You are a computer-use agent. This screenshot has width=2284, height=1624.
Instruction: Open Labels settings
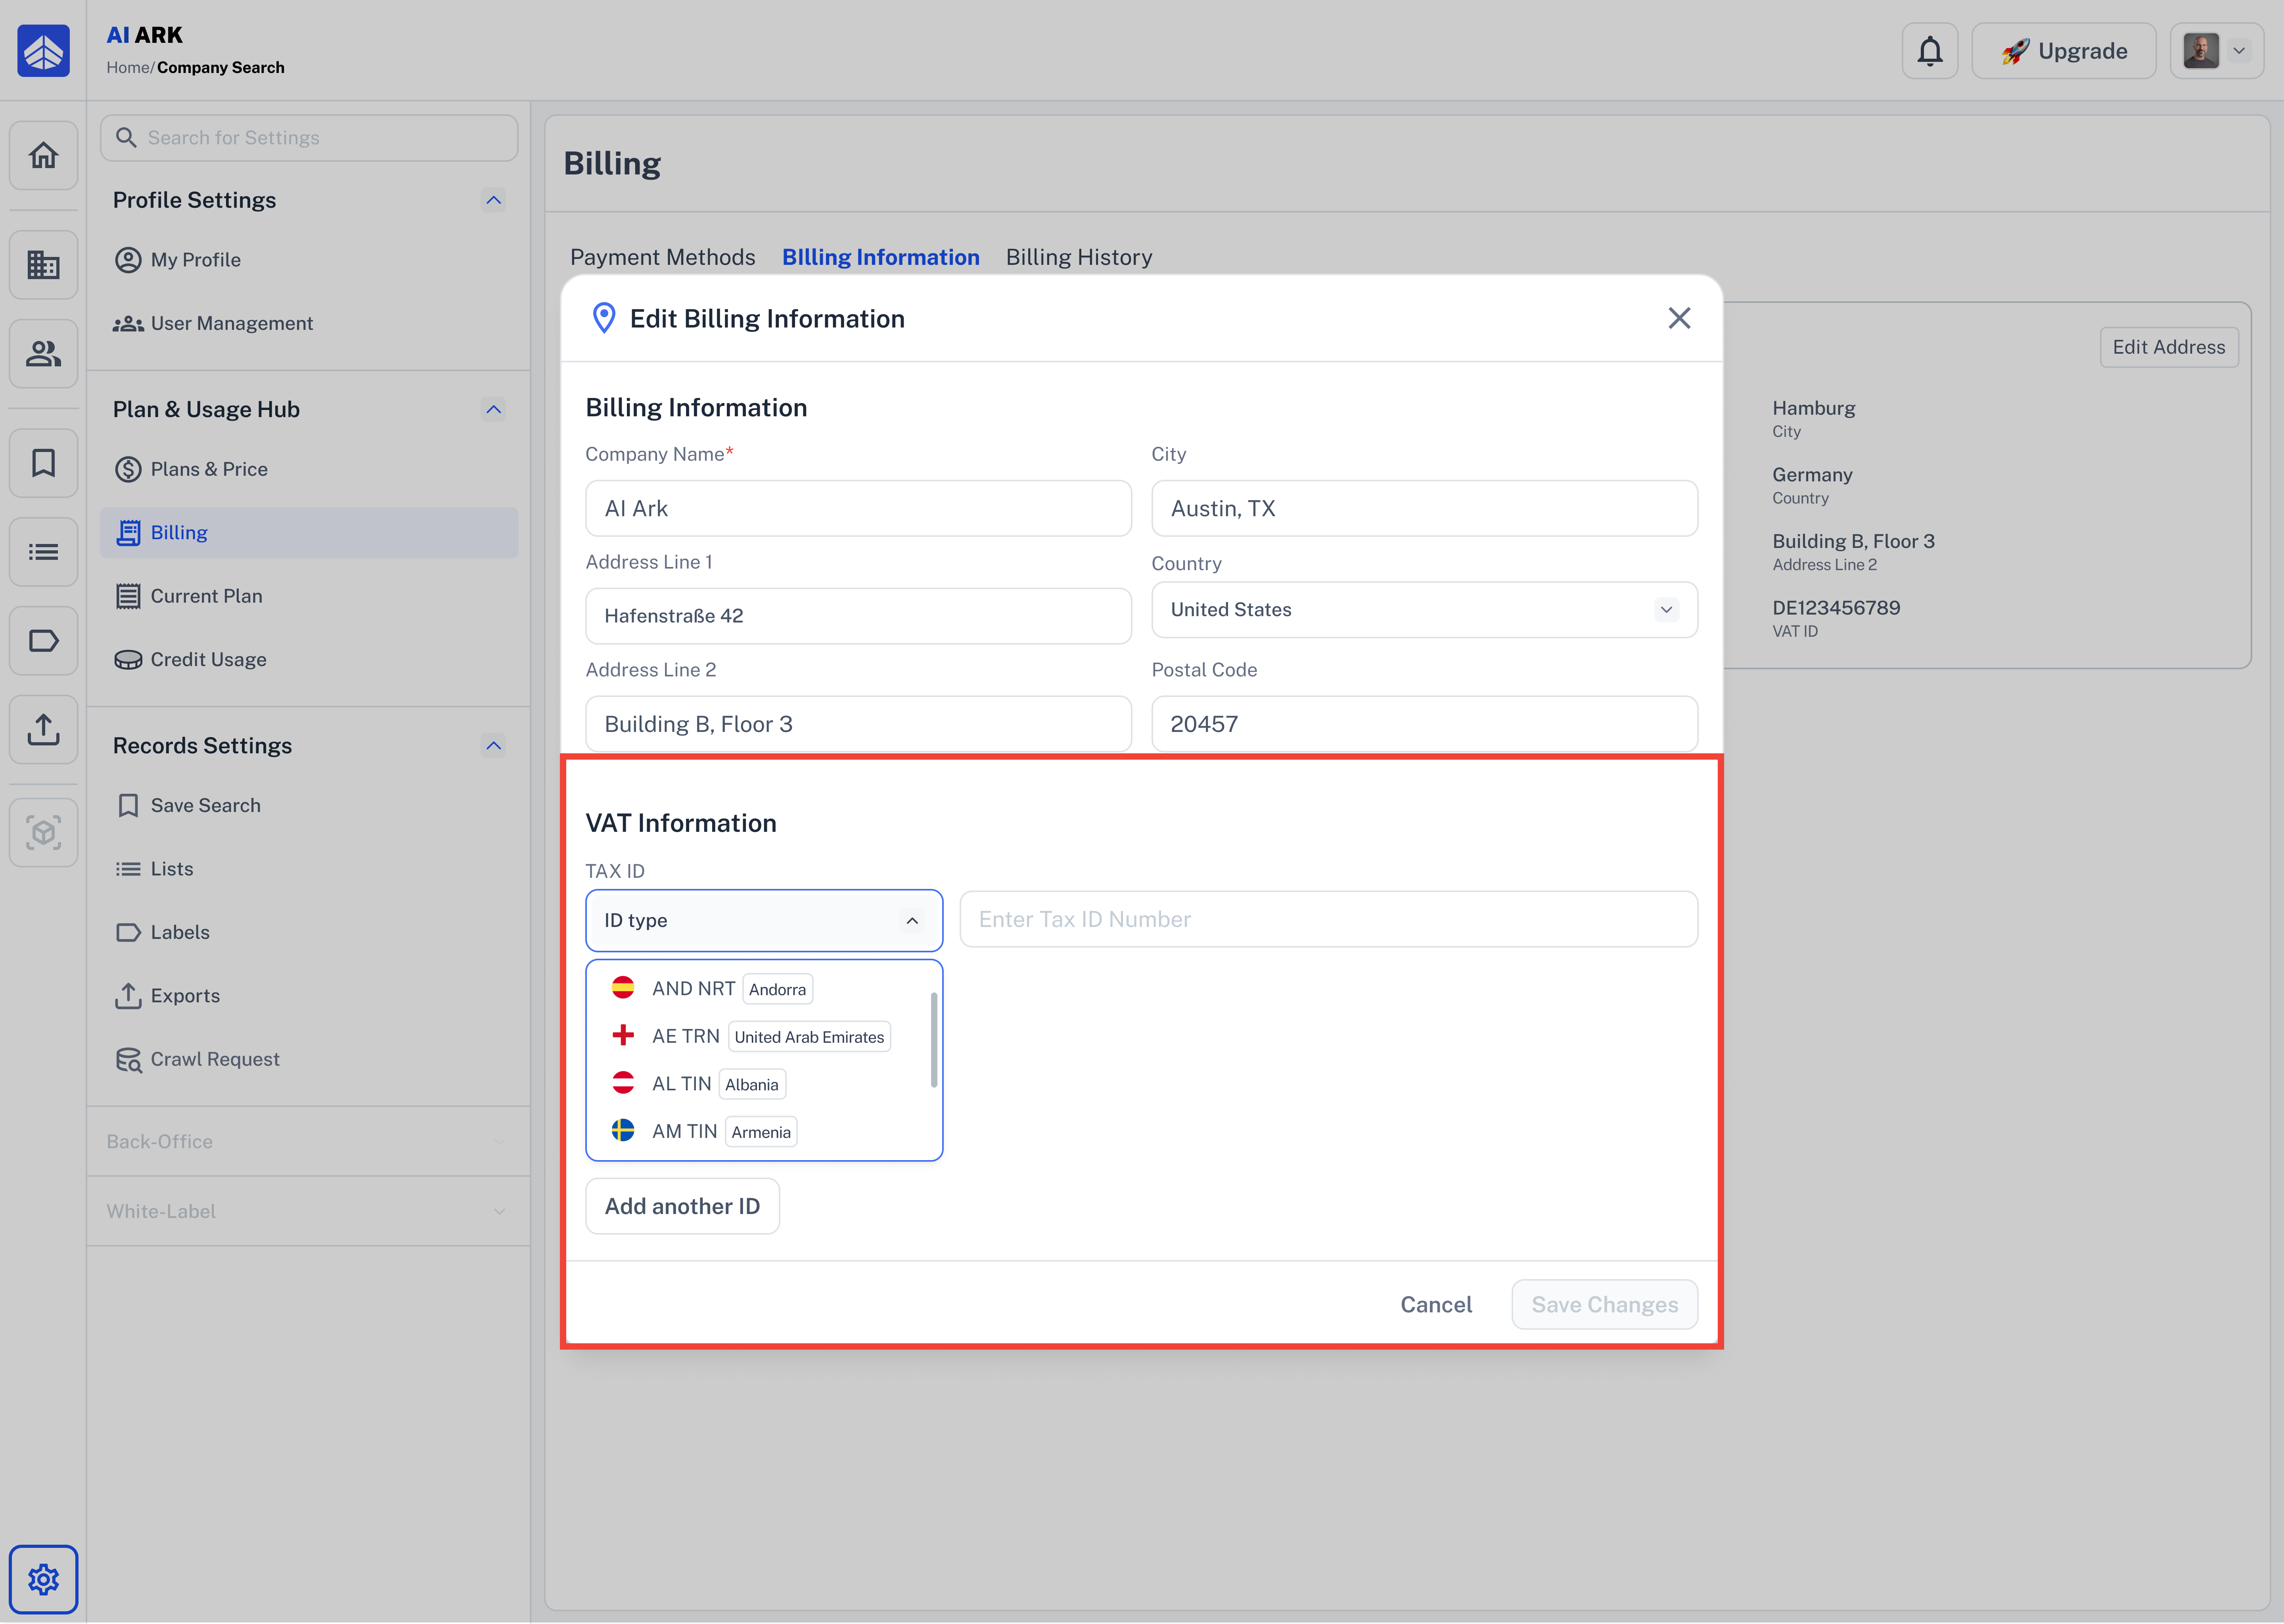pyautogui.click(x=309, y=932)
